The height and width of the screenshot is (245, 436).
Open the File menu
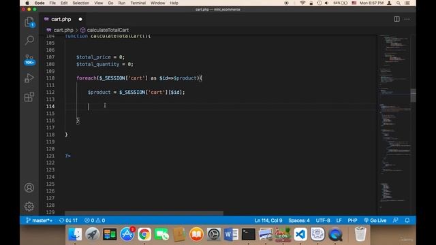(52, 3)
